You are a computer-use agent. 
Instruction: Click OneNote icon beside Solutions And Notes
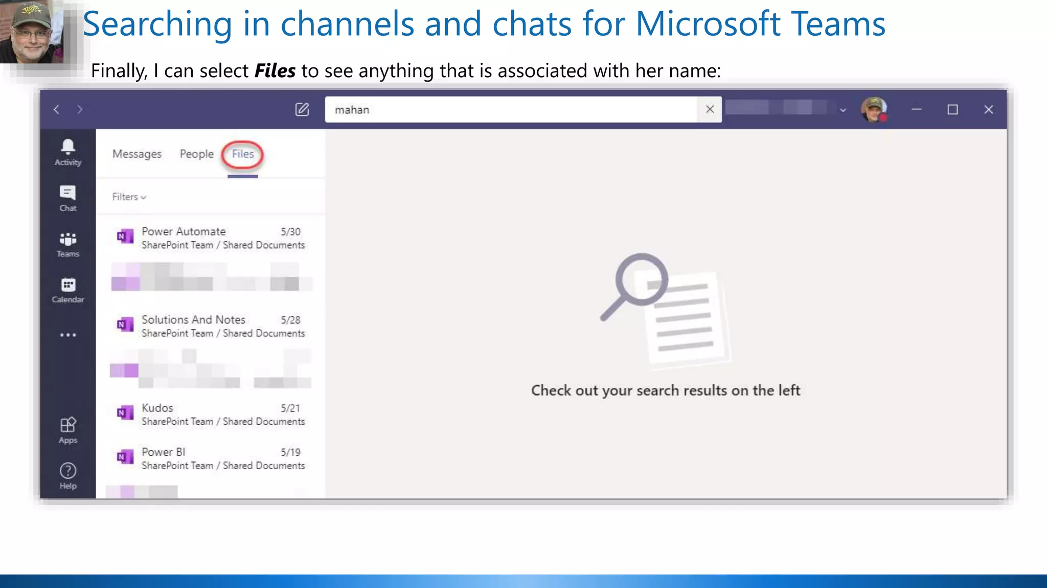(125, 325)
